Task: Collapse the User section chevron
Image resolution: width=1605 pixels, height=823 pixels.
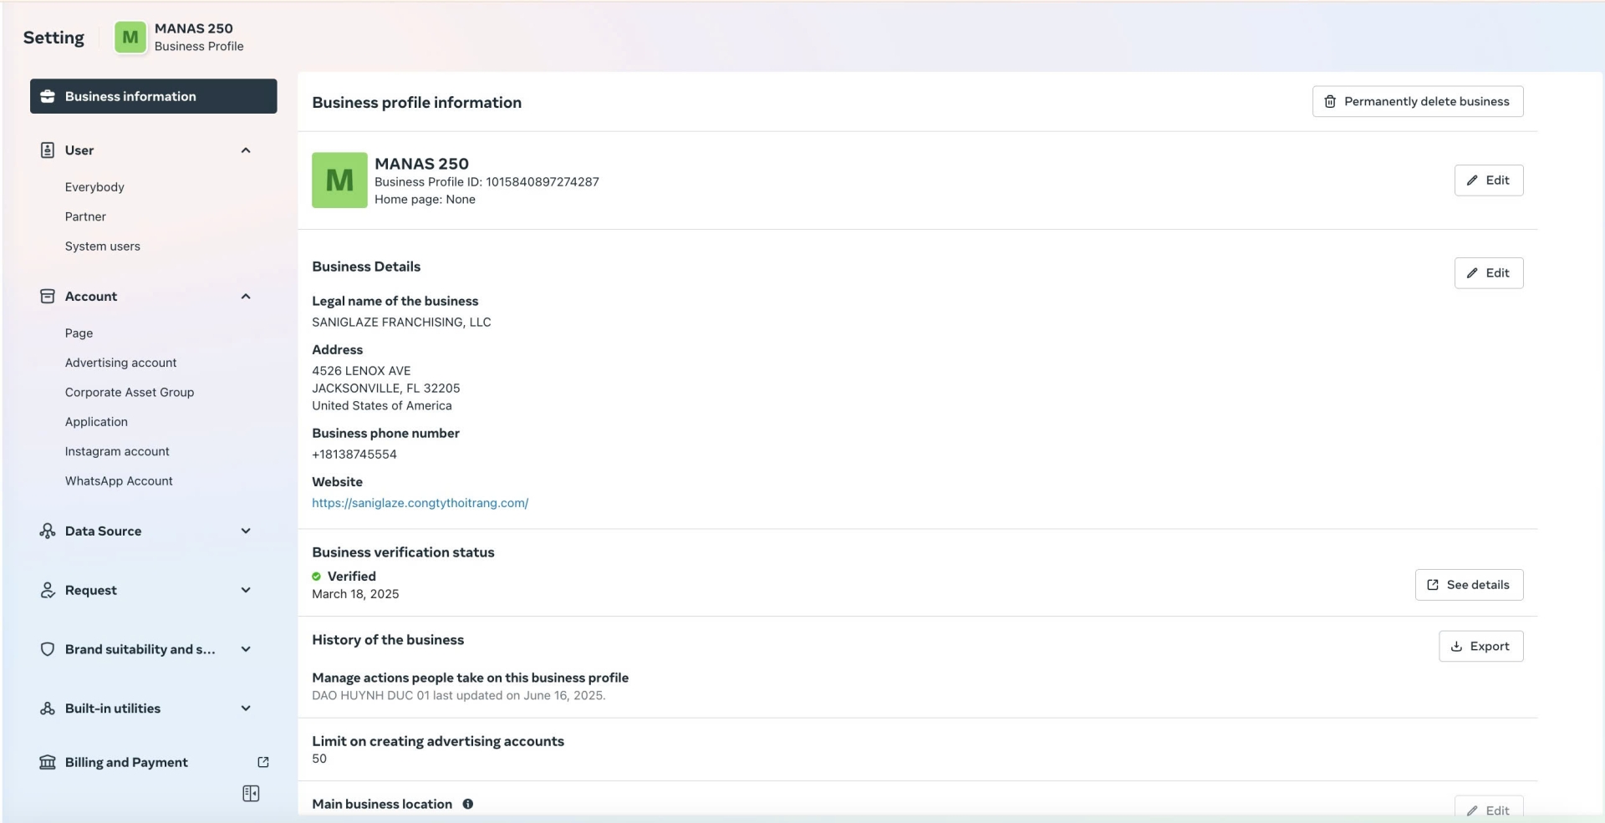Action: click(x=246, y=150)
